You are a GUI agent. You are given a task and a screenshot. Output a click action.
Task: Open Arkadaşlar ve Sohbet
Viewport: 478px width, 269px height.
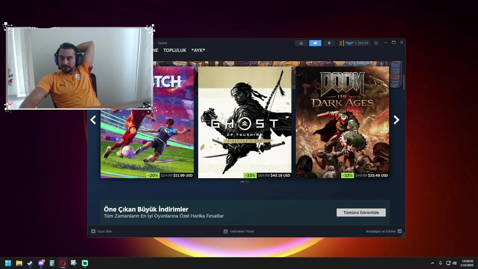click(x=381, y=231)
